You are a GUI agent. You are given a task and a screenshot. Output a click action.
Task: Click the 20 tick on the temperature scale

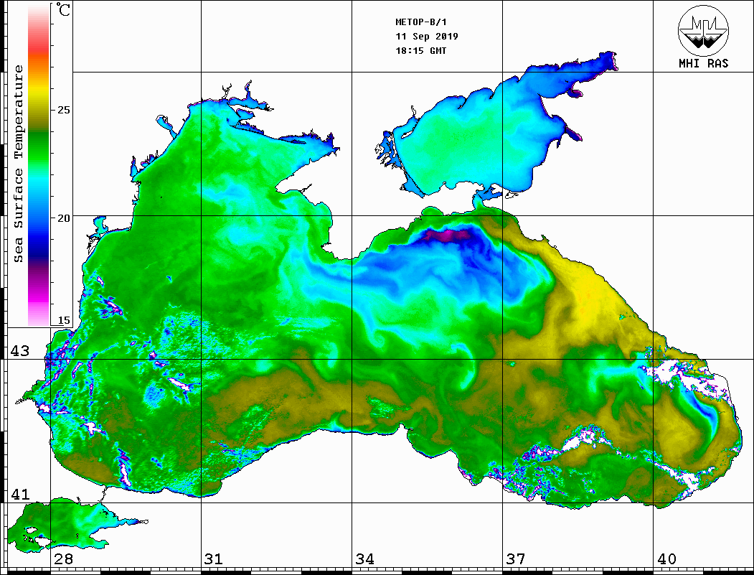[x=64, y=218]
